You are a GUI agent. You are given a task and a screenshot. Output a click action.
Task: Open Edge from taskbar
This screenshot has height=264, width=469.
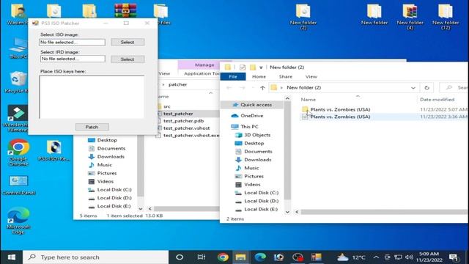[x=260, y=257]
